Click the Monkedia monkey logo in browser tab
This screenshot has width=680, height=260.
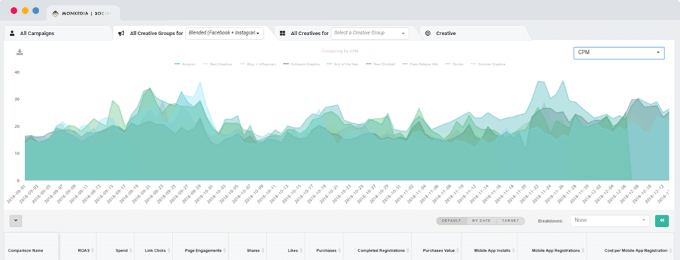click(x=56, y=13)
